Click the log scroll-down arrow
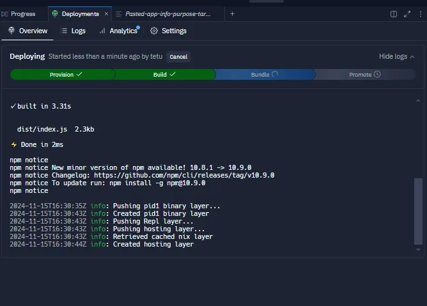 point(418,250)
